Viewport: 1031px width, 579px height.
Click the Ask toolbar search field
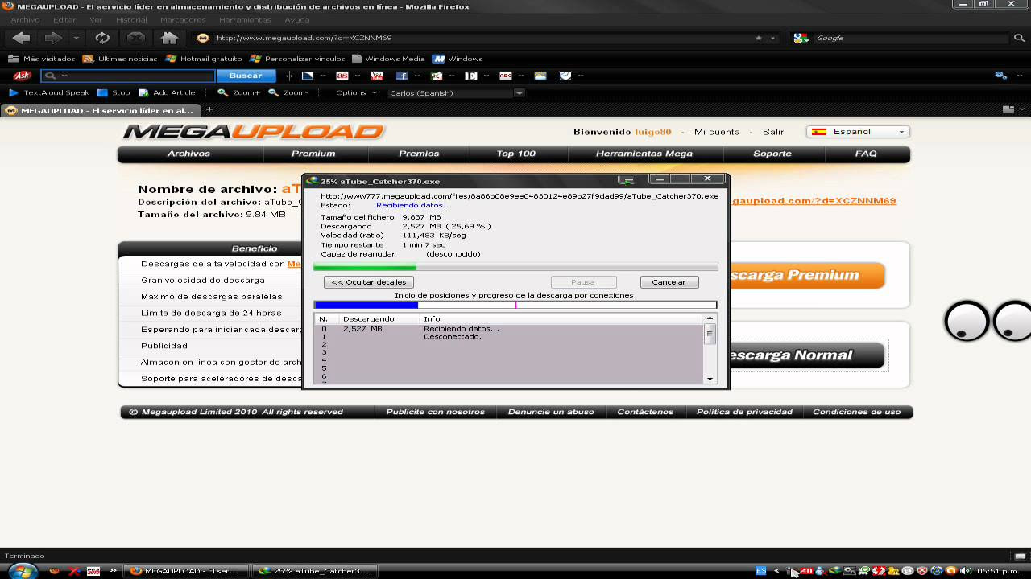[129, 76]
